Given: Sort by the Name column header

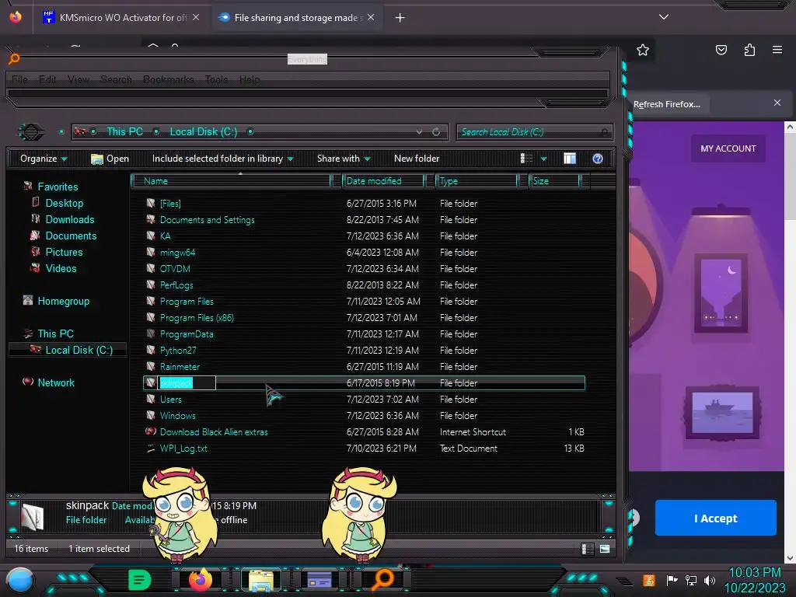Looking at the screenshot, I should click(x=231, y=181).
